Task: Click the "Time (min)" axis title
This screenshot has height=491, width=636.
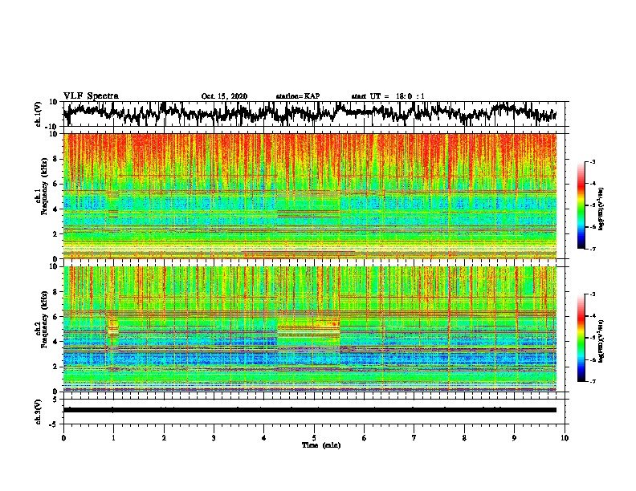Action: tap(321, 445)
